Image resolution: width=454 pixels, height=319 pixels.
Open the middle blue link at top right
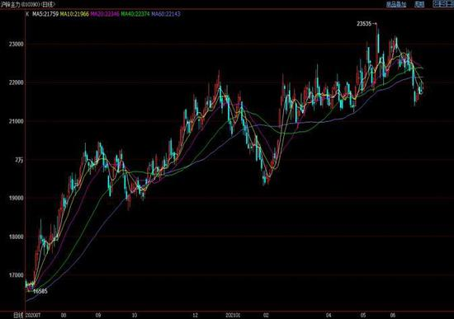point(419,4)
